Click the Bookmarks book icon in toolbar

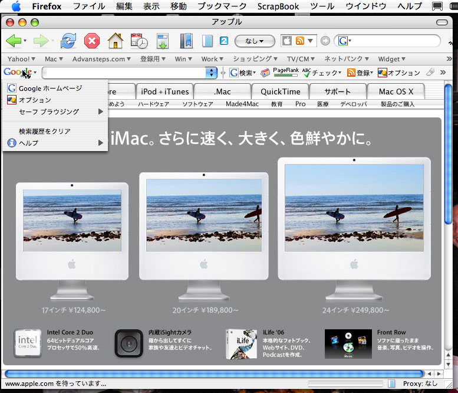(x=186, y=41)
